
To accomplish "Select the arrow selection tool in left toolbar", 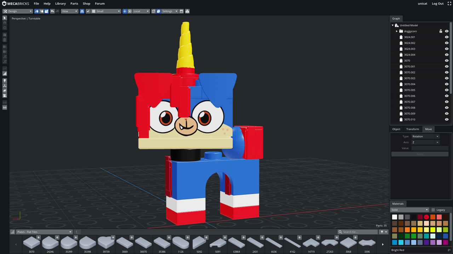I will click(5, 18).
